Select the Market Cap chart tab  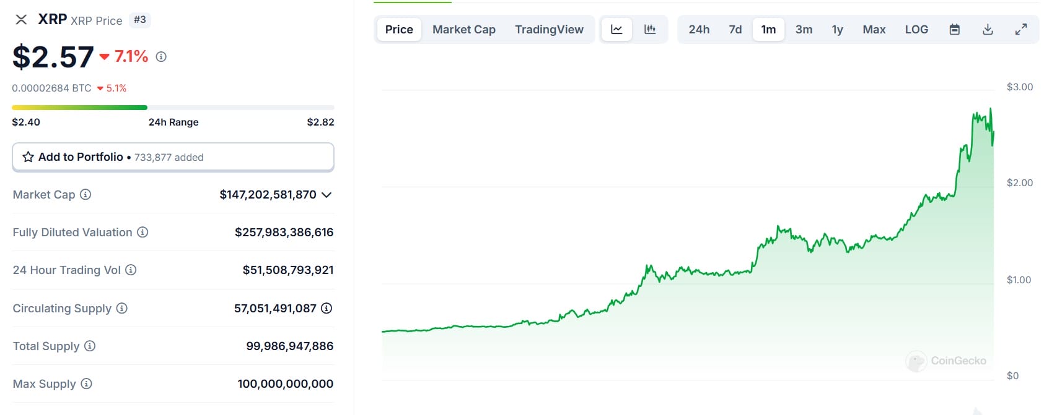464,29
